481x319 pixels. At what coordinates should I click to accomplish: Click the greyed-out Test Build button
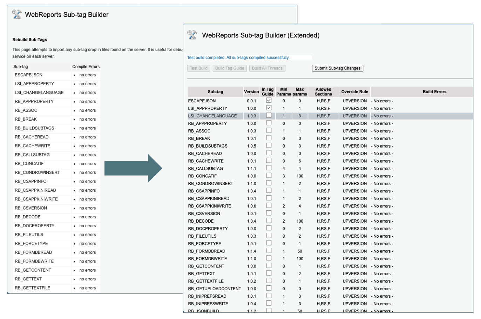point(199,68)
